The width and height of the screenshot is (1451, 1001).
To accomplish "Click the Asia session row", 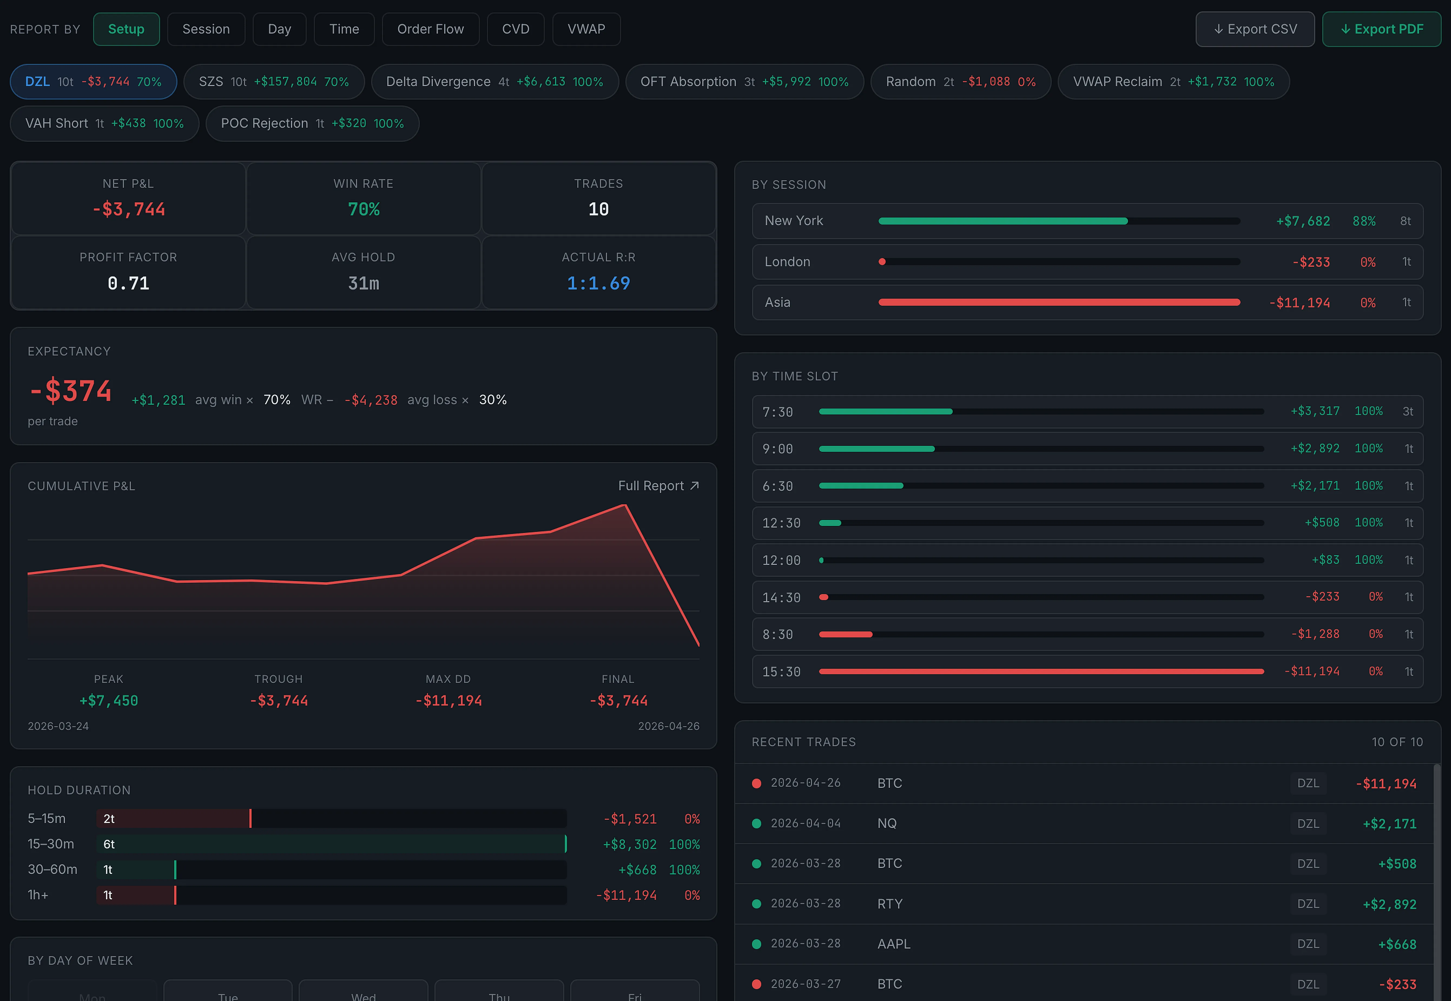I will coord(1087,302).
